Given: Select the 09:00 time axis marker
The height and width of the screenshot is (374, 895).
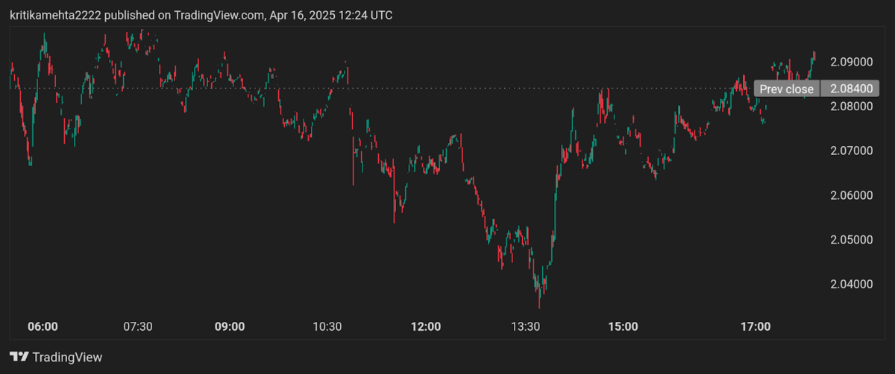Looking at the screenshot, I should click(x=230, y=327).
